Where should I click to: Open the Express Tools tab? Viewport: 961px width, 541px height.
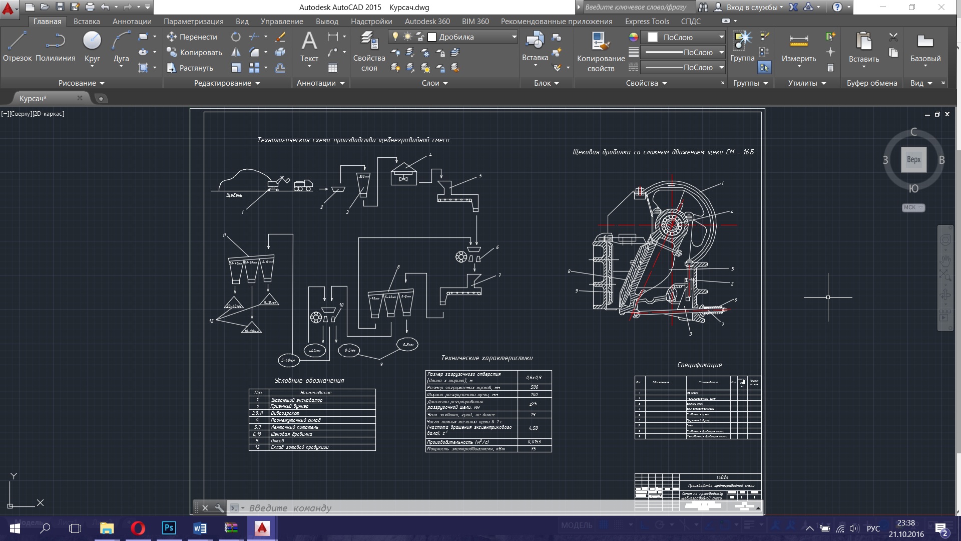click(x=647, y=22)
